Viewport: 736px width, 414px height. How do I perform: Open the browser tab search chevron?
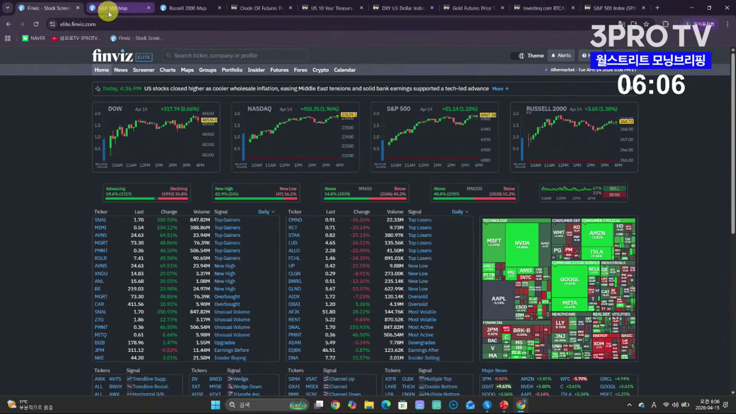[x=7, y=8]
